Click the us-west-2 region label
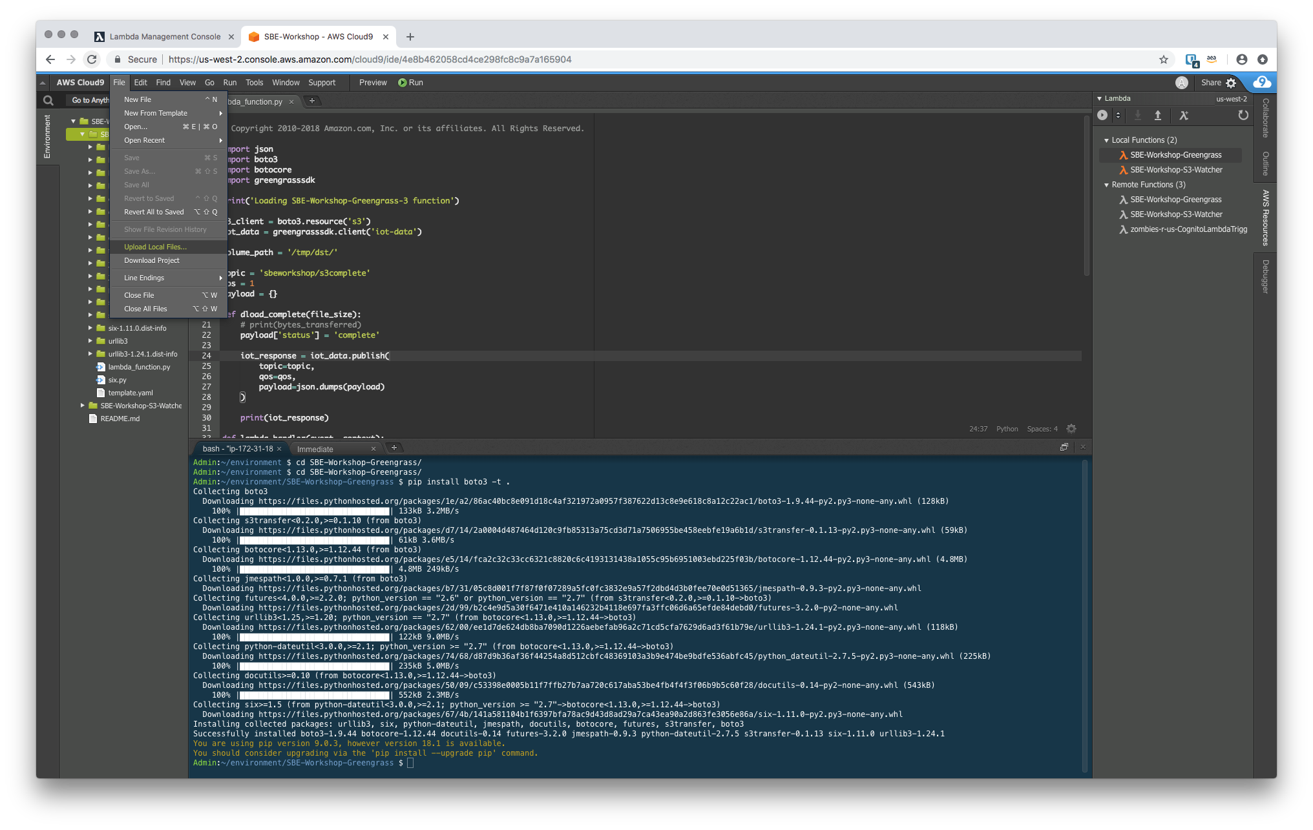Viewport: 1313px width, 830px height. tap(1231, 99)
